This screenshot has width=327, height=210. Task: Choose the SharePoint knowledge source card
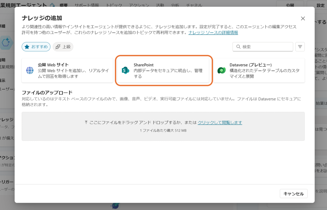163,71
